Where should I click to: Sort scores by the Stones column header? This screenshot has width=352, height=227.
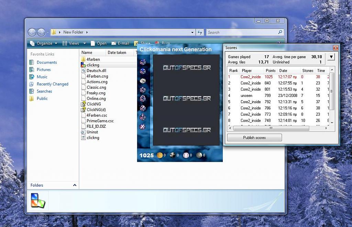(x=308, y=70)
